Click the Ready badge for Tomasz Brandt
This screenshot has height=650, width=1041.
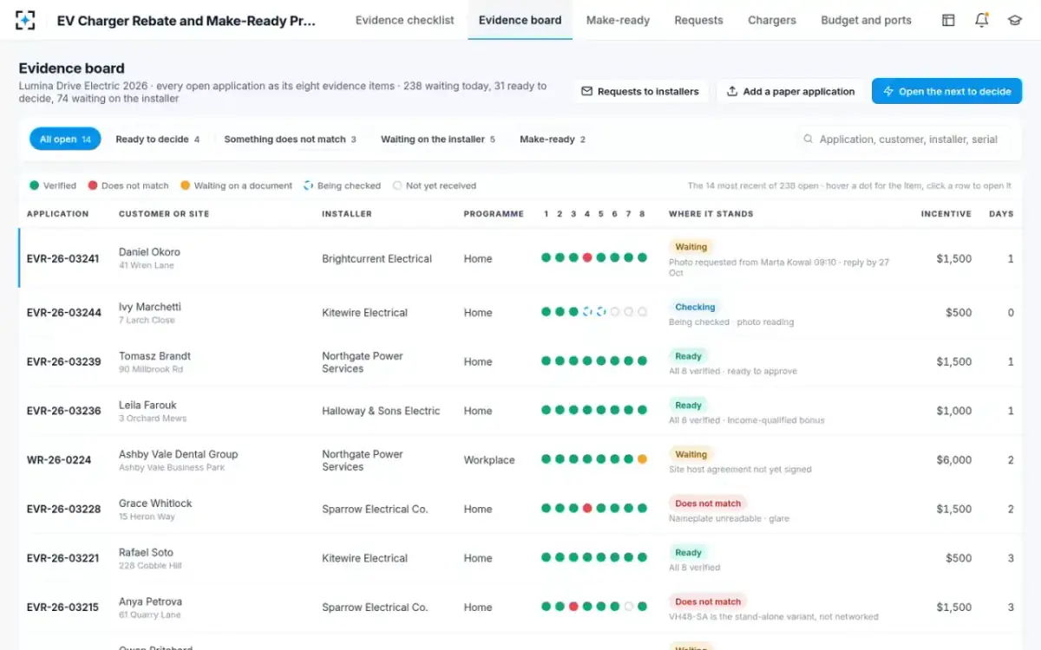(688, 356)
